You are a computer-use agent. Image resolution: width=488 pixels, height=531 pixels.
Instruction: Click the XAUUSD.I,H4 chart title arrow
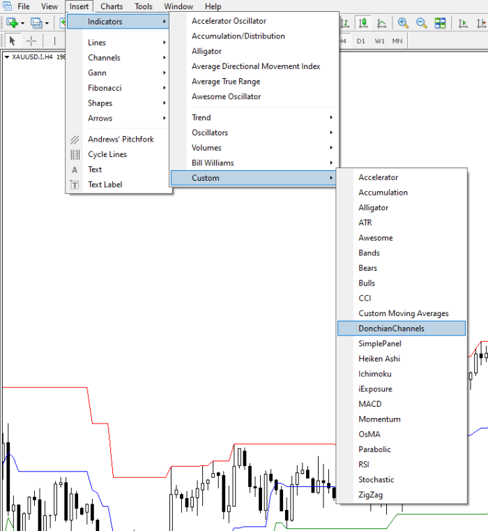tap(7, 57)
